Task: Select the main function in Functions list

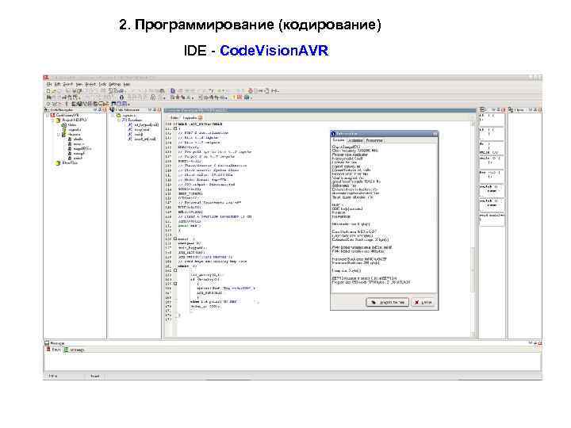Action: click(x=136, y=134)
